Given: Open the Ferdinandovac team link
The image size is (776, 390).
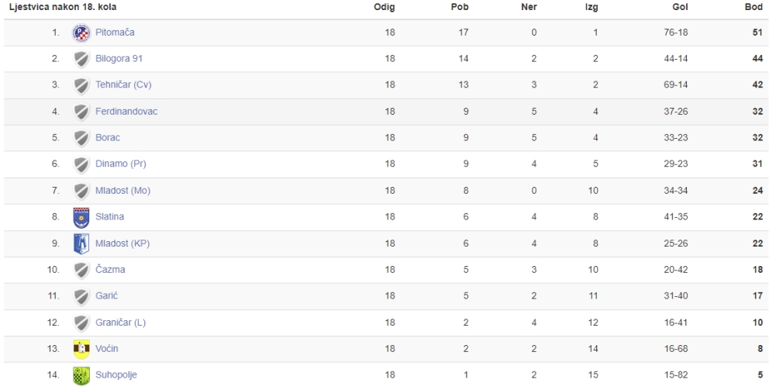Looking at the screenshot, I should (126, 112).
